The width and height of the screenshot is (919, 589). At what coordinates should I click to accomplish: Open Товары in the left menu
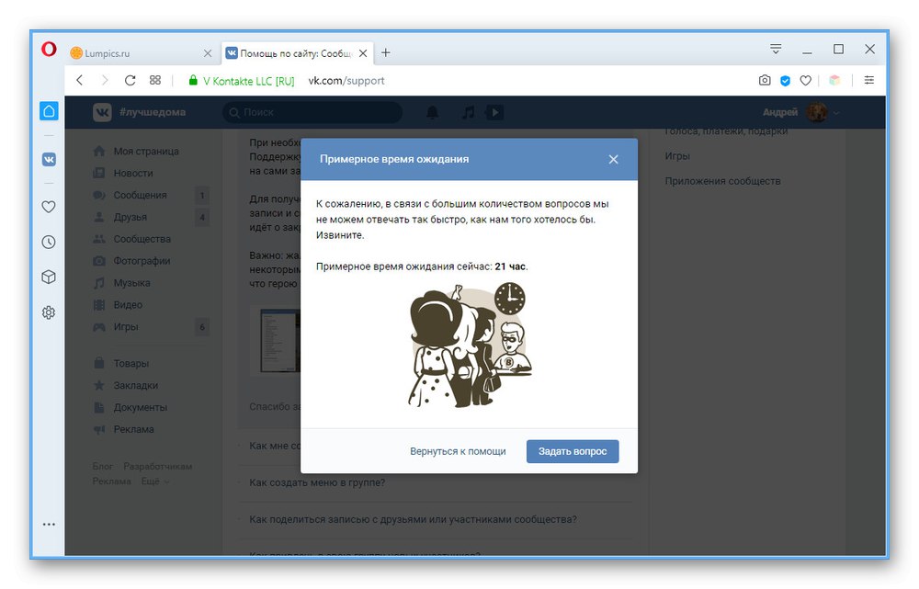coord(120,363)
